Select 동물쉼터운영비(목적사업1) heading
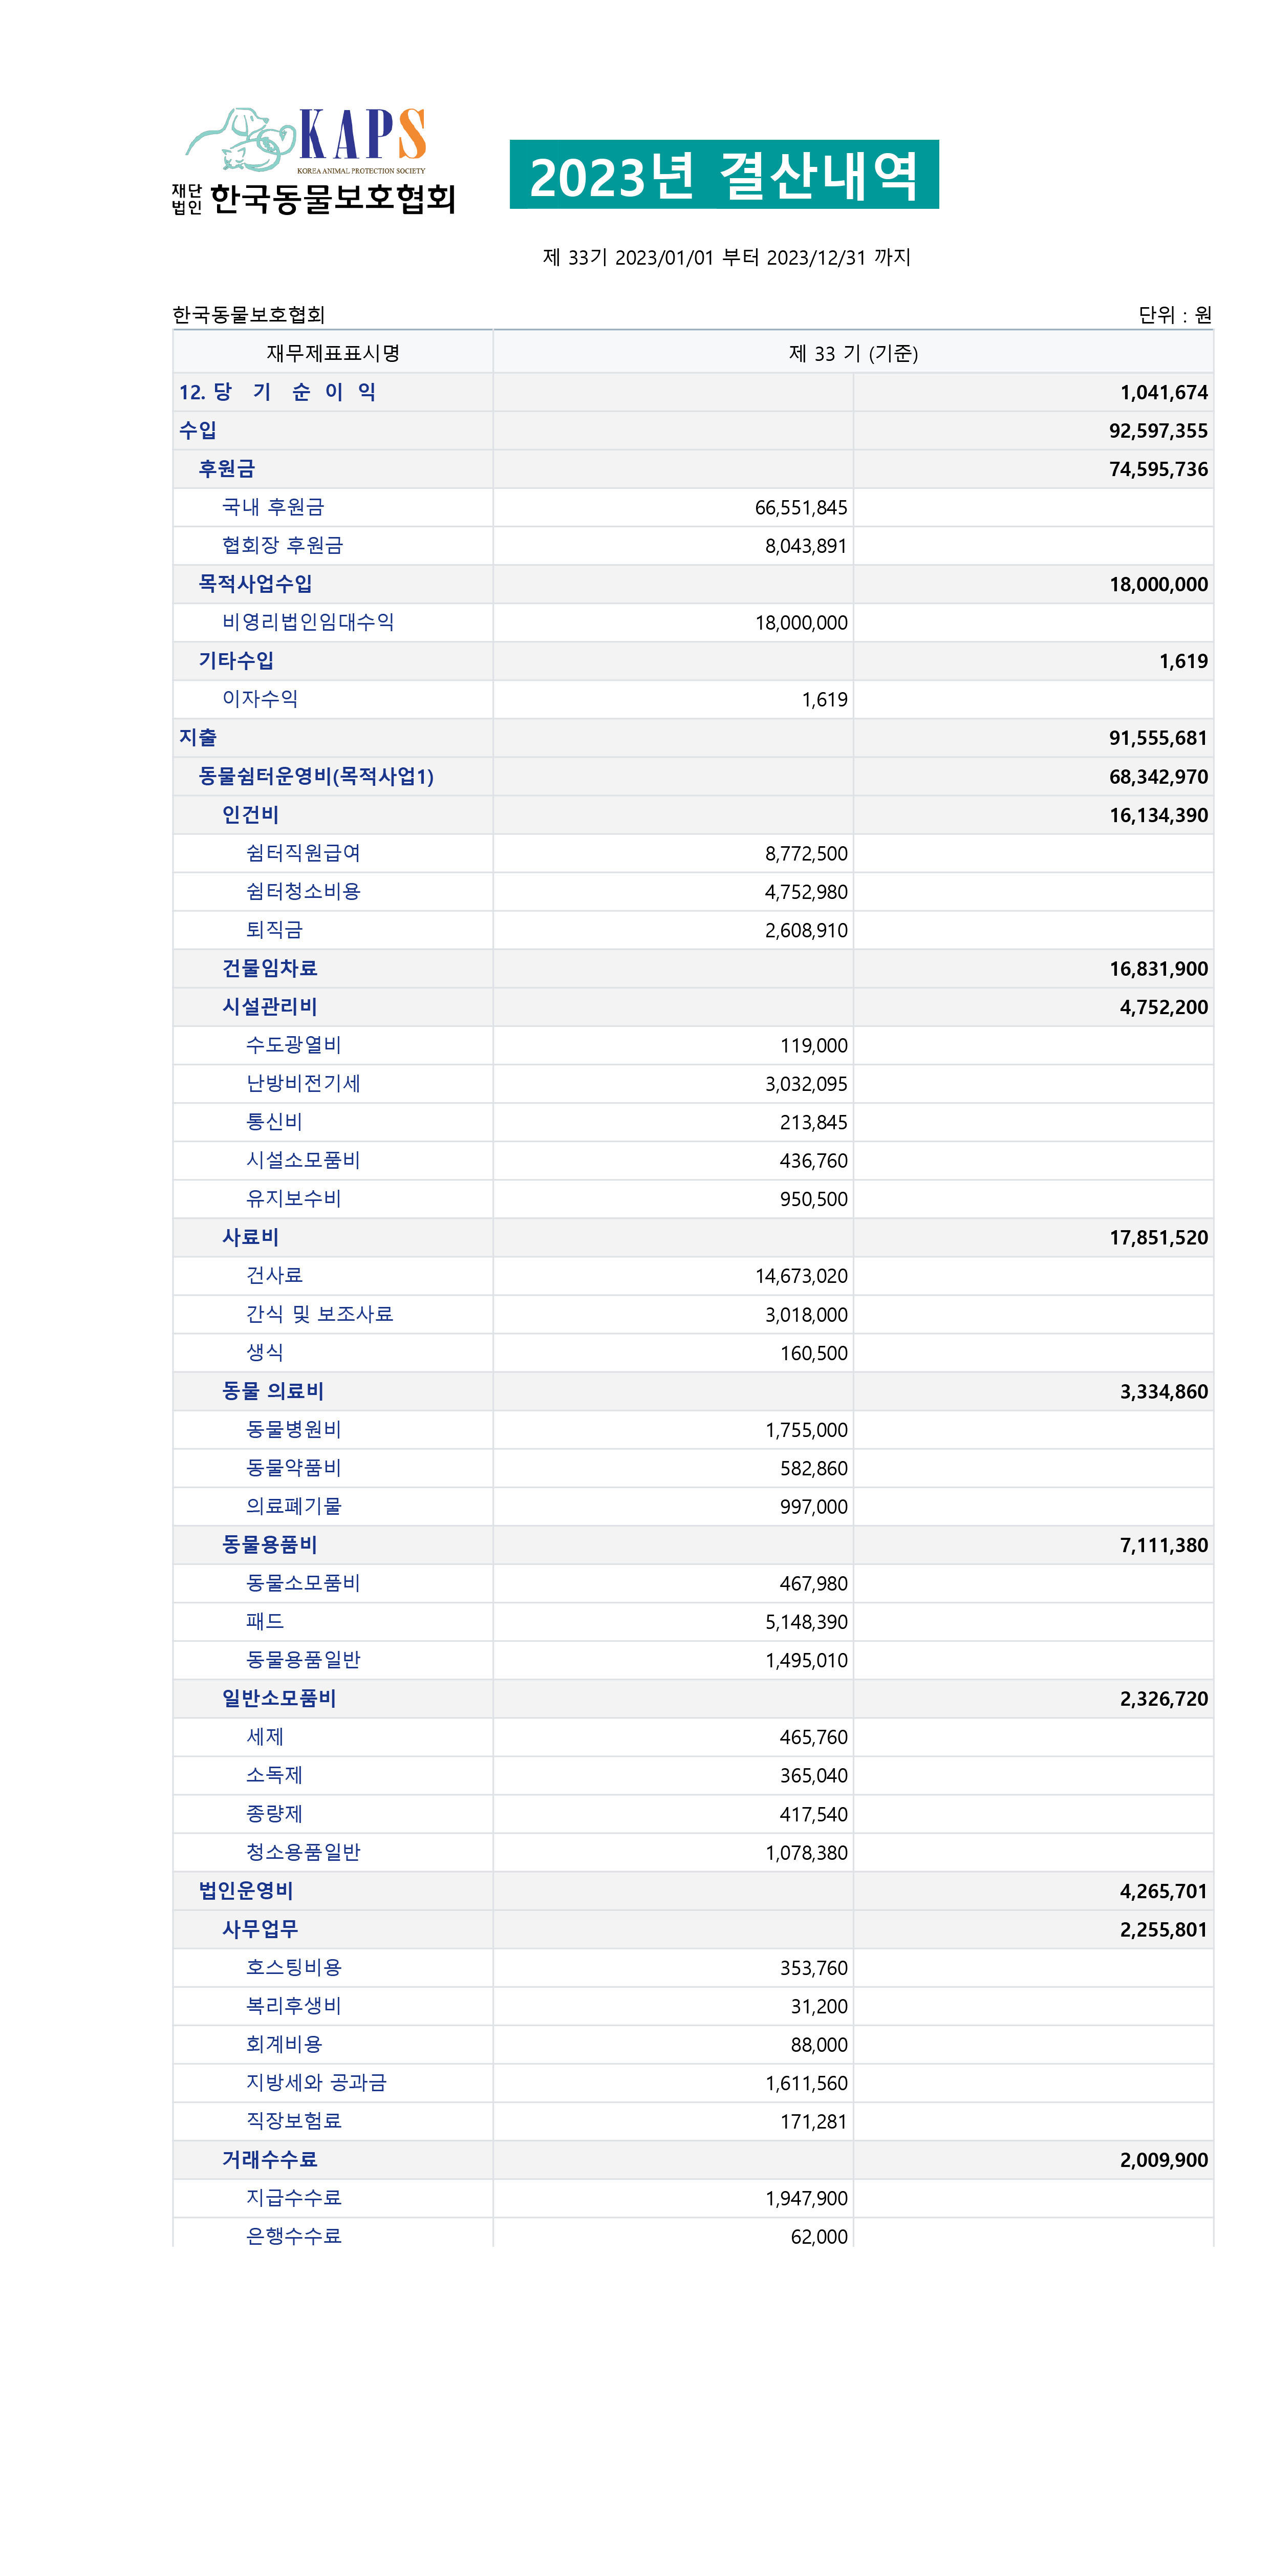The image size is (1271, 2576). (315, 776)
